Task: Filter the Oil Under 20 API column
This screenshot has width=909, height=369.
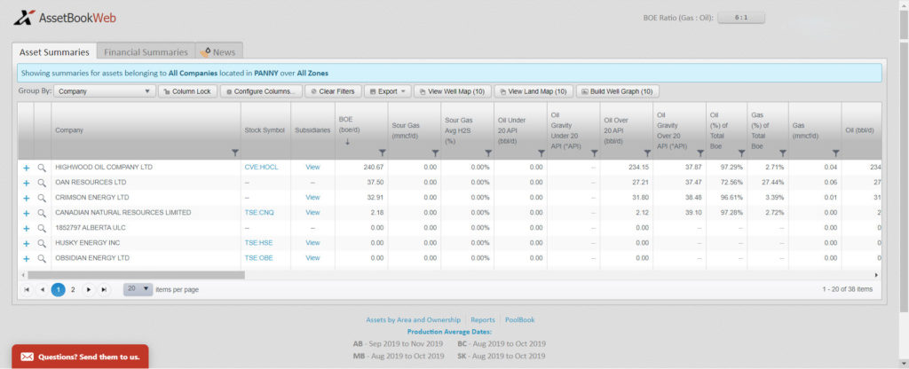Action: click(x=541, y=153)
